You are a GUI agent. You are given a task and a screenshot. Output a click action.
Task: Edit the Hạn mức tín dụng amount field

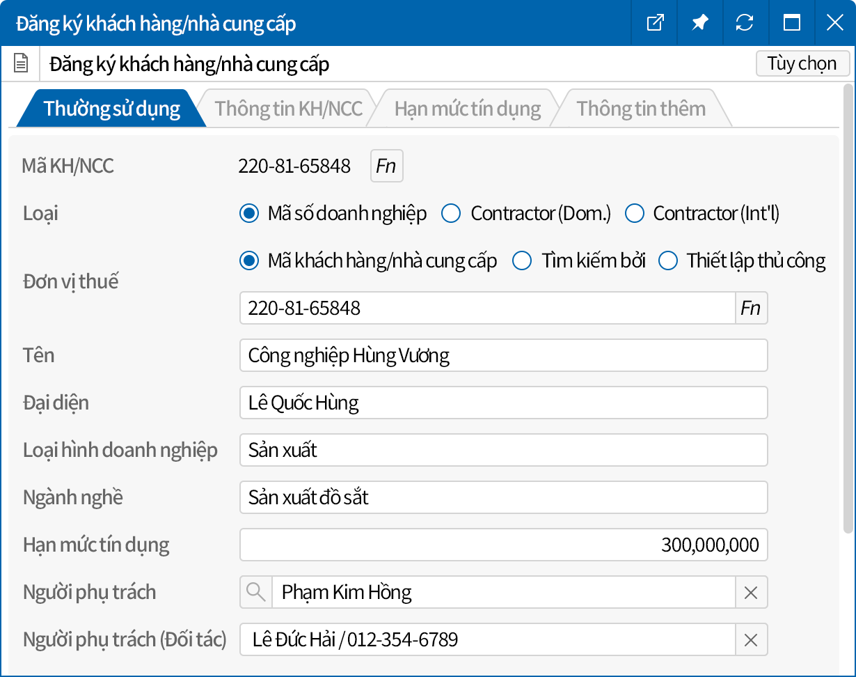503,545
